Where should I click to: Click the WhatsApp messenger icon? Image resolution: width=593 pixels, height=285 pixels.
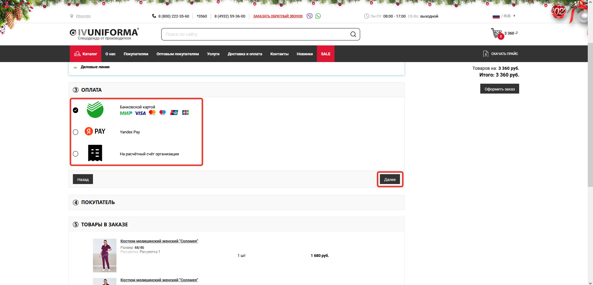(x=318, y=16)
